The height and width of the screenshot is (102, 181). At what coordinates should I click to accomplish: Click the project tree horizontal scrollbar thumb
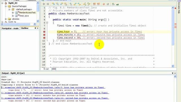[17, 24]
